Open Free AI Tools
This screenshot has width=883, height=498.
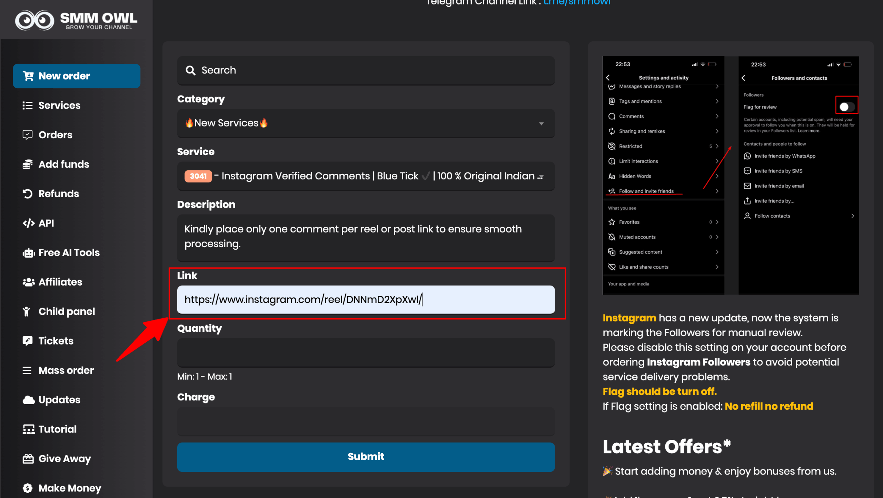tap(69, 253)
